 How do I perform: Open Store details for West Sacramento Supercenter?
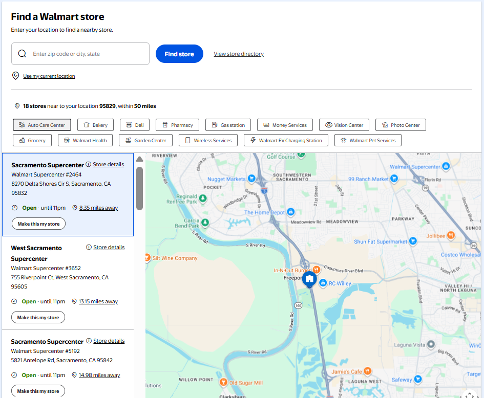[109, 247]
